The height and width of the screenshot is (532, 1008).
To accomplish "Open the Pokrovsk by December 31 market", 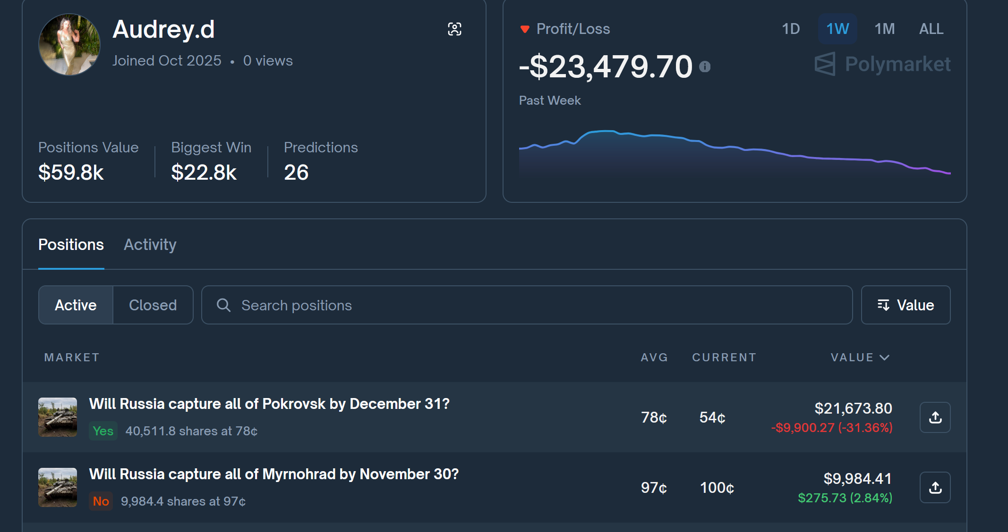I will 269,404.
